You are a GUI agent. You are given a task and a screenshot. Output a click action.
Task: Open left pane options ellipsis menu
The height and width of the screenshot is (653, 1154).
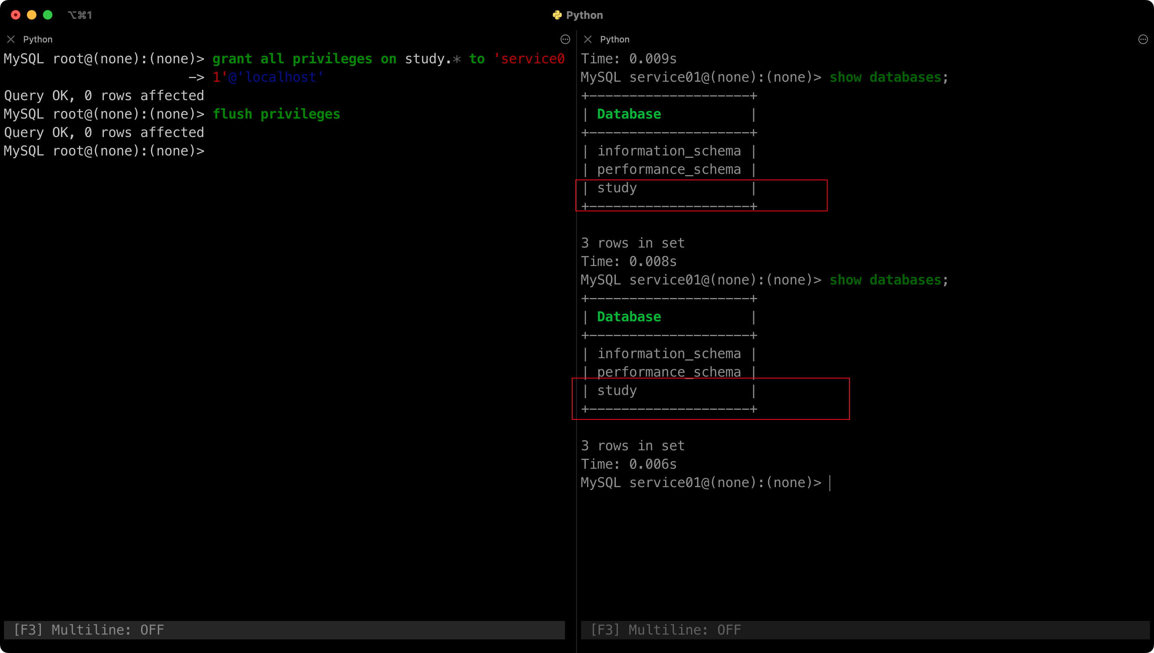(x=565, y=40)
